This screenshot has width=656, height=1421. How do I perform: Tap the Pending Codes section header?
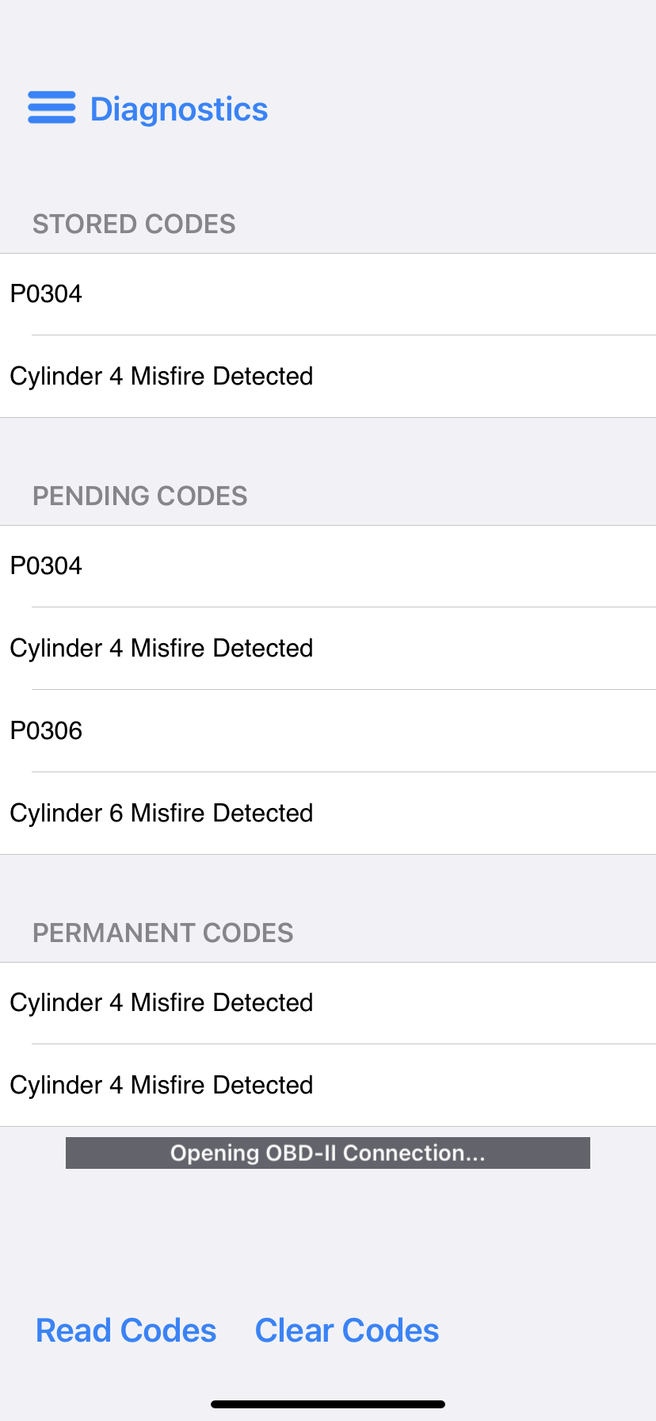coord(140,496)
